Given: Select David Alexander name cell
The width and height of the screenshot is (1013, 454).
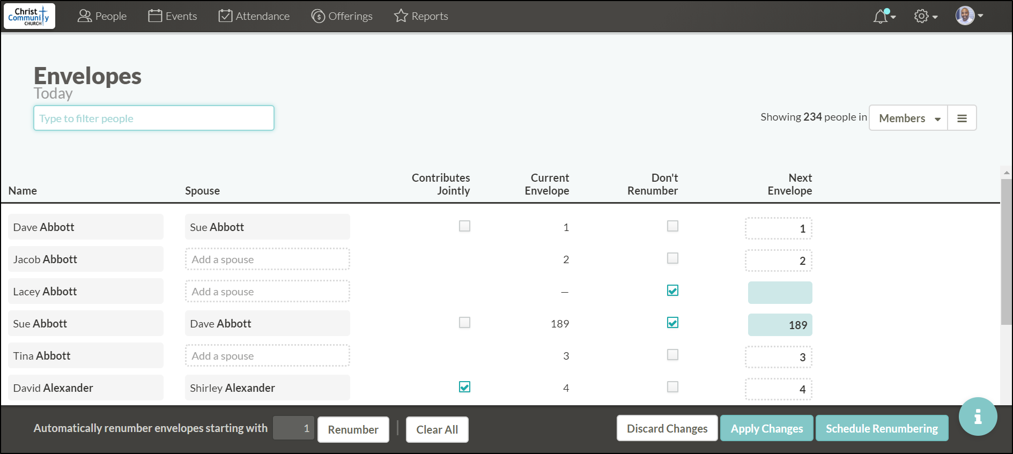Looking at the screenshot, I should point(86,388).
